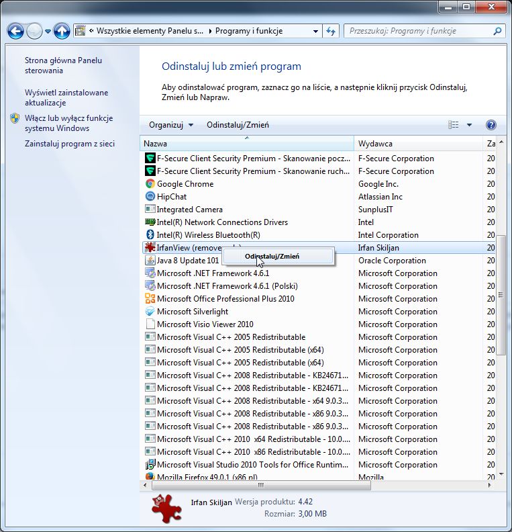
Task: Open the Organizuj dropdown menu
Action: [171, 125]
